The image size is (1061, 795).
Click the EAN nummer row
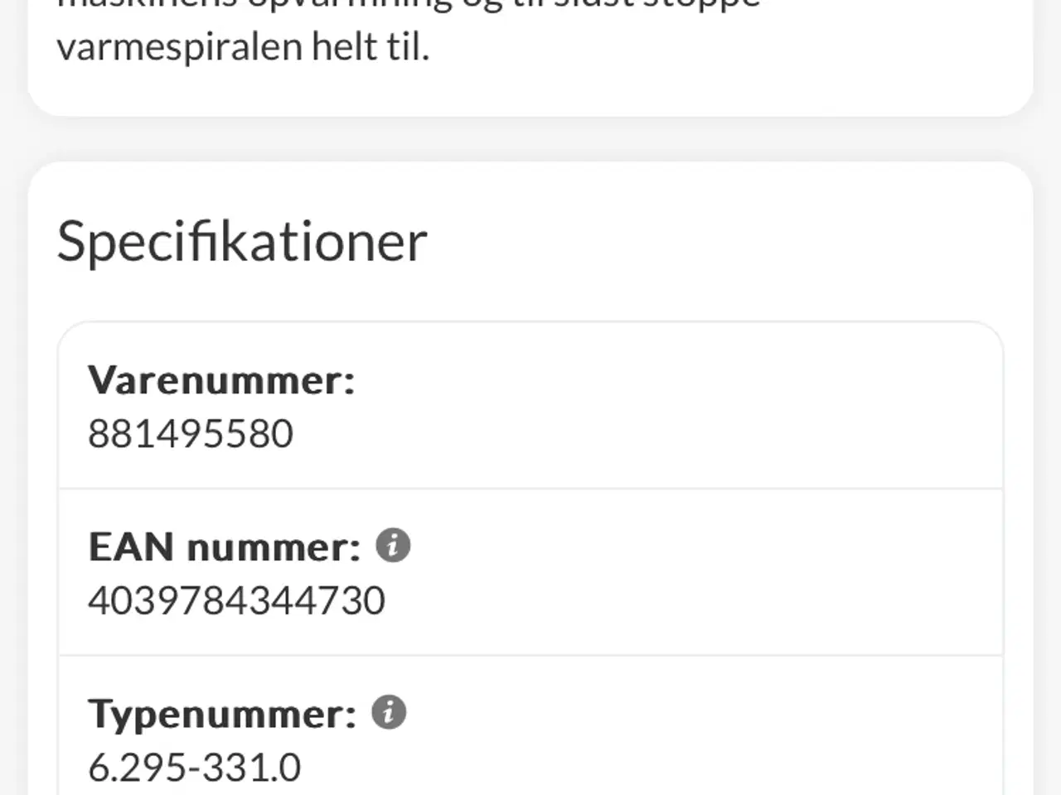(x=530, y=571)
